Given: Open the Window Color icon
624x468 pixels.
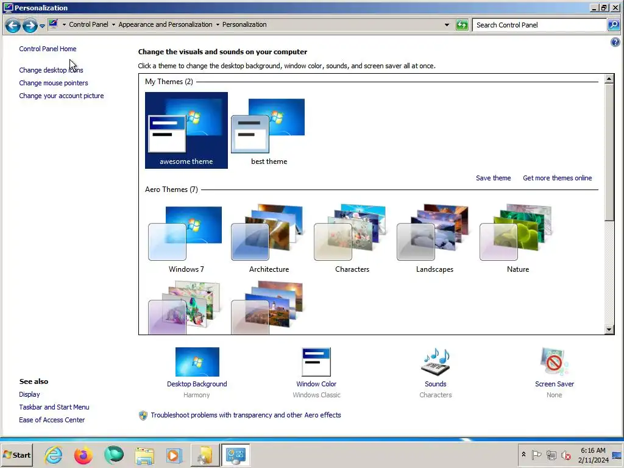Looking at the screenshot, I should click(x=316, y=362).
